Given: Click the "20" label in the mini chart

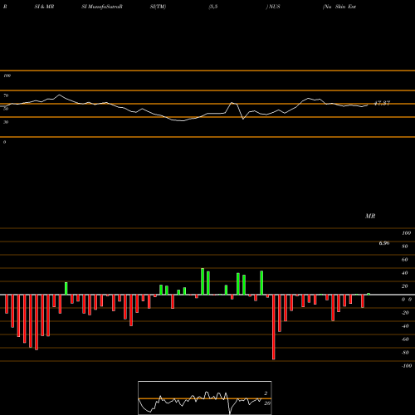Looking at the screenshot, I should click(267, 403).
